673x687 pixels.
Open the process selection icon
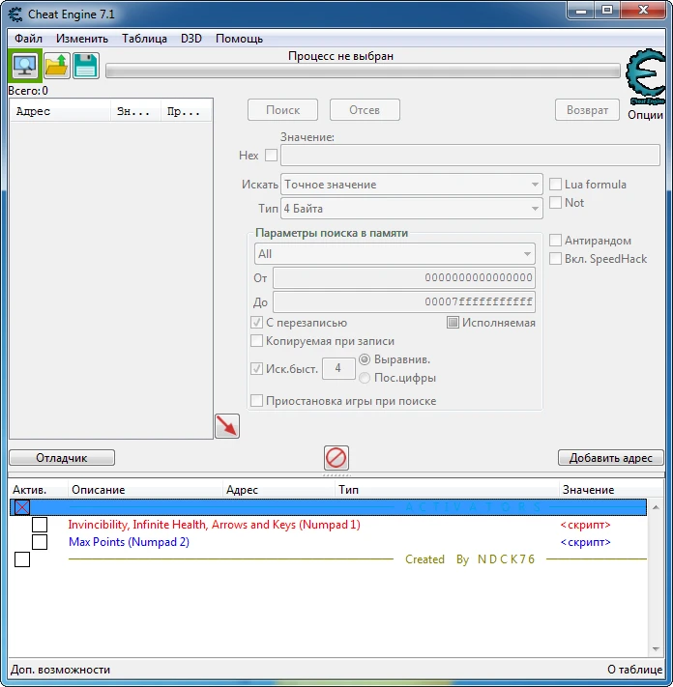[x=25, y=66]
